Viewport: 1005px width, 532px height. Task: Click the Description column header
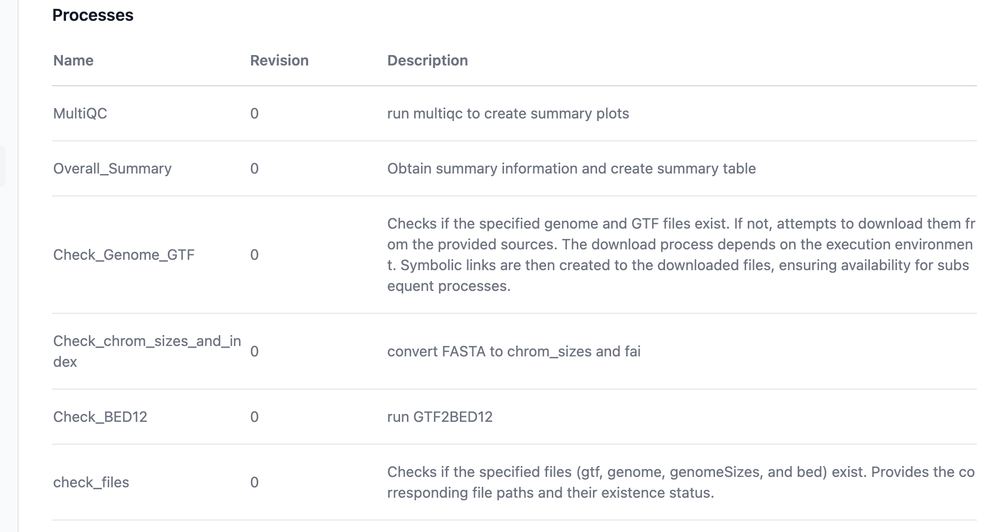[x=427, y=60]
